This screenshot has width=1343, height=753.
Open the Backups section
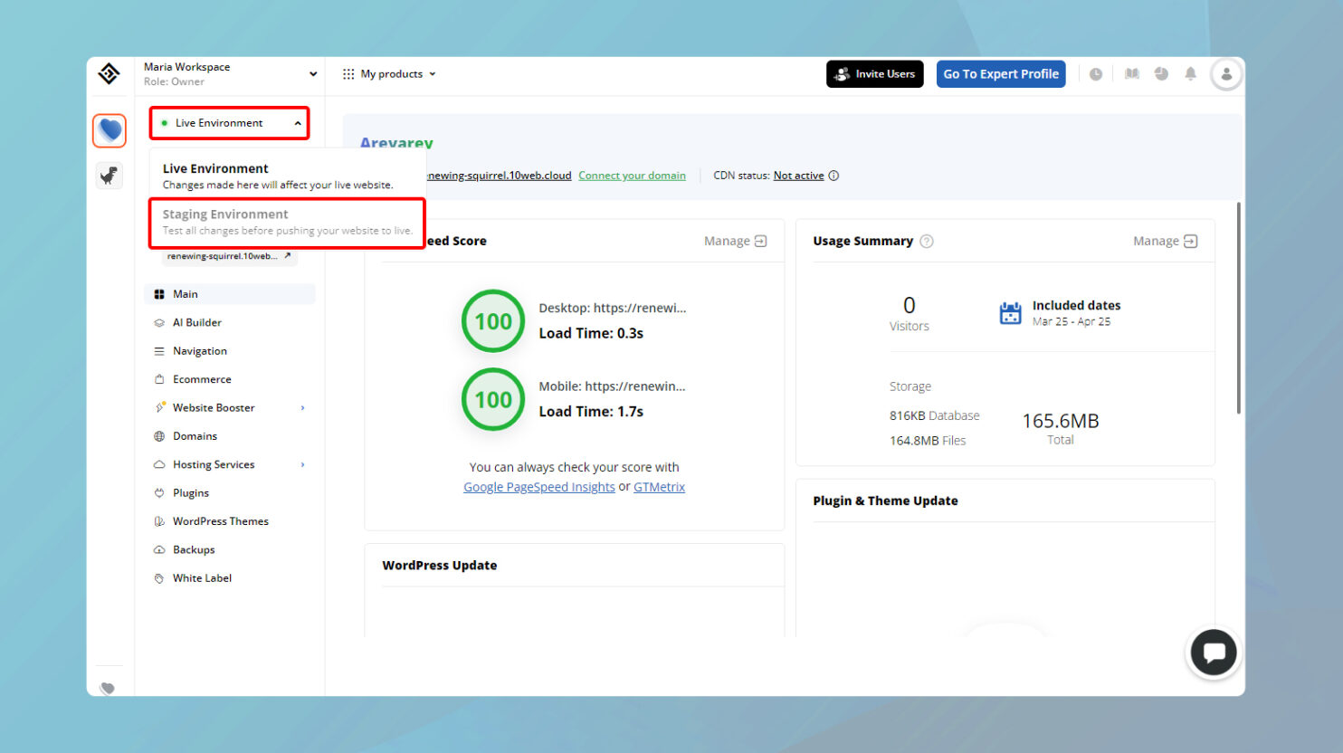pyautogui.click(x=195, y=549)
